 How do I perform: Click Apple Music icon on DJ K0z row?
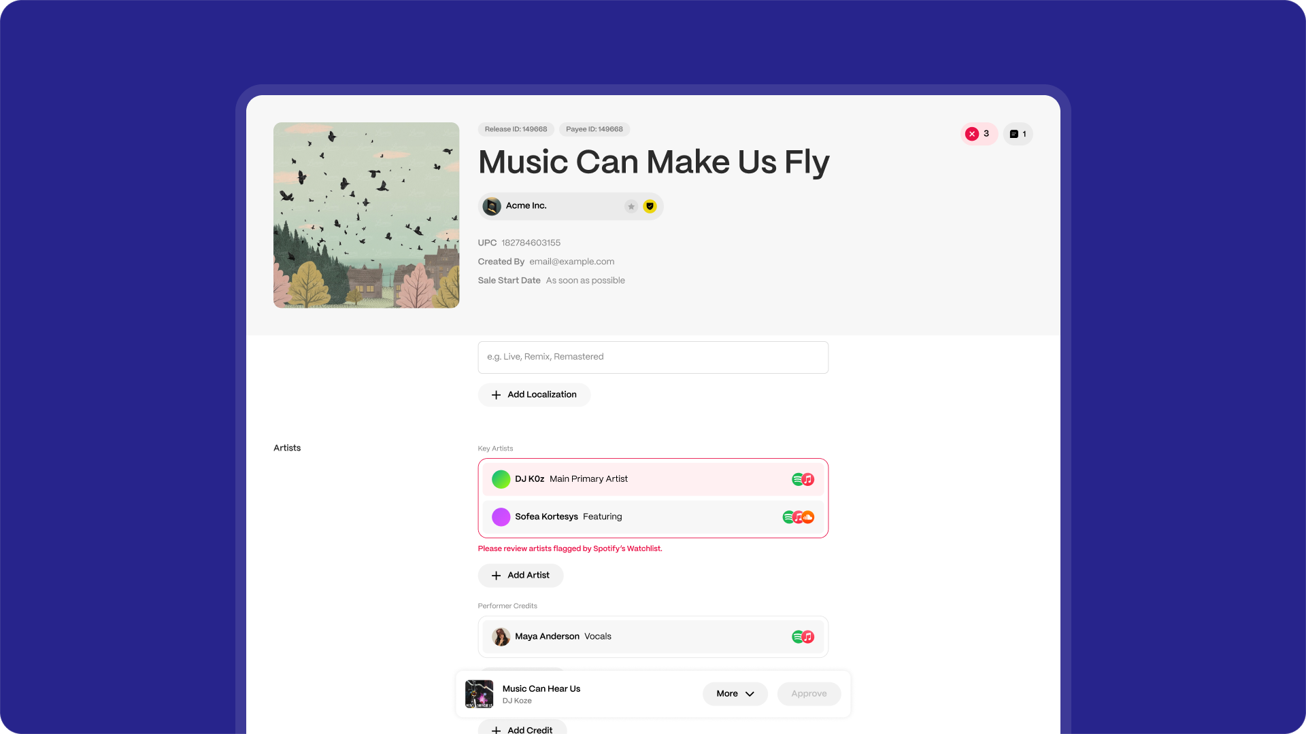pyautogui.click(x=808, y=479)
